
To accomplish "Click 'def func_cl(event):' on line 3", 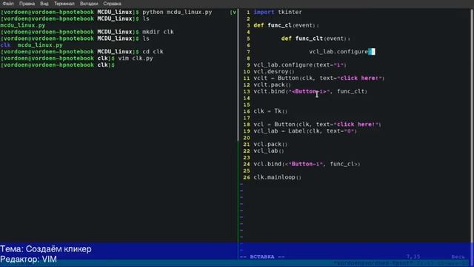I will pyautogui.click(x=286, y=25).
